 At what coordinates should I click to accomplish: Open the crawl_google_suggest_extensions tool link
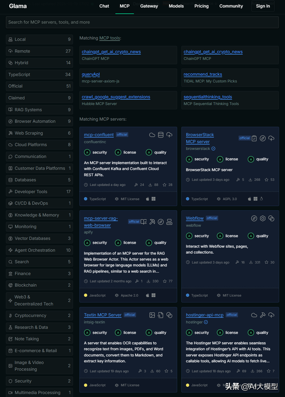pos(116,97)
